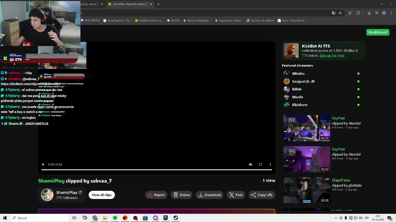This screenshot has height=222, width=396.
Task: Open Experiencias / Roba... bookmark
Action: point(228,21)
